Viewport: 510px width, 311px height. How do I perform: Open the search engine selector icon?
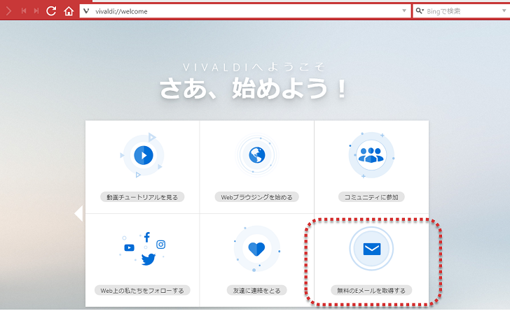[420, 11]
